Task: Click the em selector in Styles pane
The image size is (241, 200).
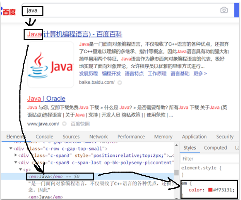Action: [184, 183]
